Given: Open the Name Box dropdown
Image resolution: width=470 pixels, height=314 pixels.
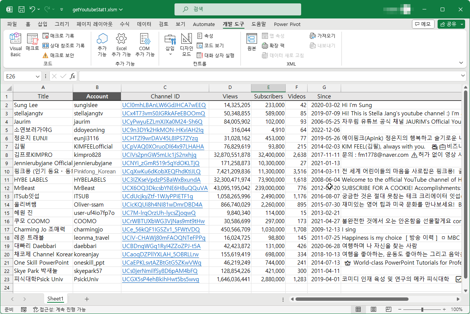Looking at the screenshot, I should coord(38,76).
